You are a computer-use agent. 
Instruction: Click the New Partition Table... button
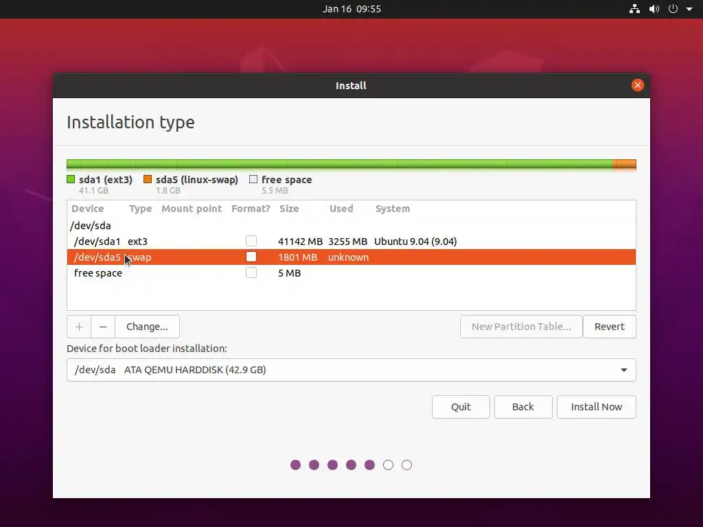coord(521,327)
